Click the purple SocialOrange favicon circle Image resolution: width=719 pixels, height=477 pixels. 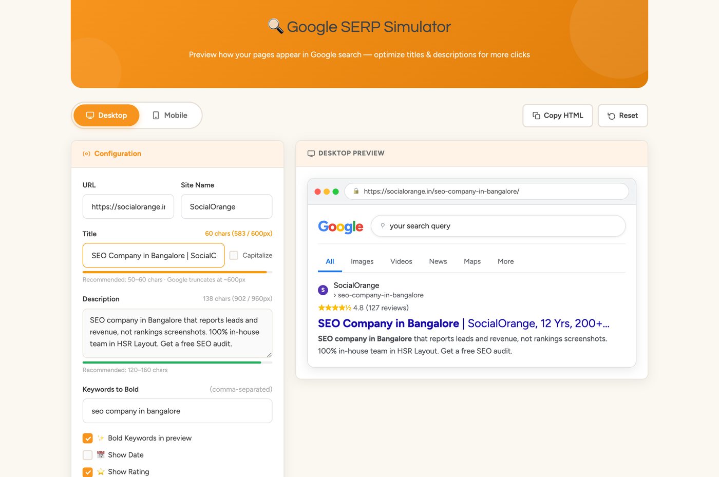click(x=323, y=290)
